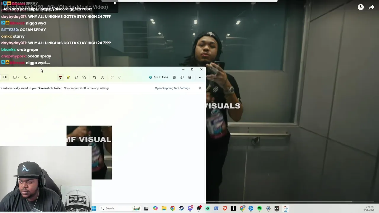The image size is (379, 213).
Task: Open the chess app from the taskbar
Action: tap(233, 208)
